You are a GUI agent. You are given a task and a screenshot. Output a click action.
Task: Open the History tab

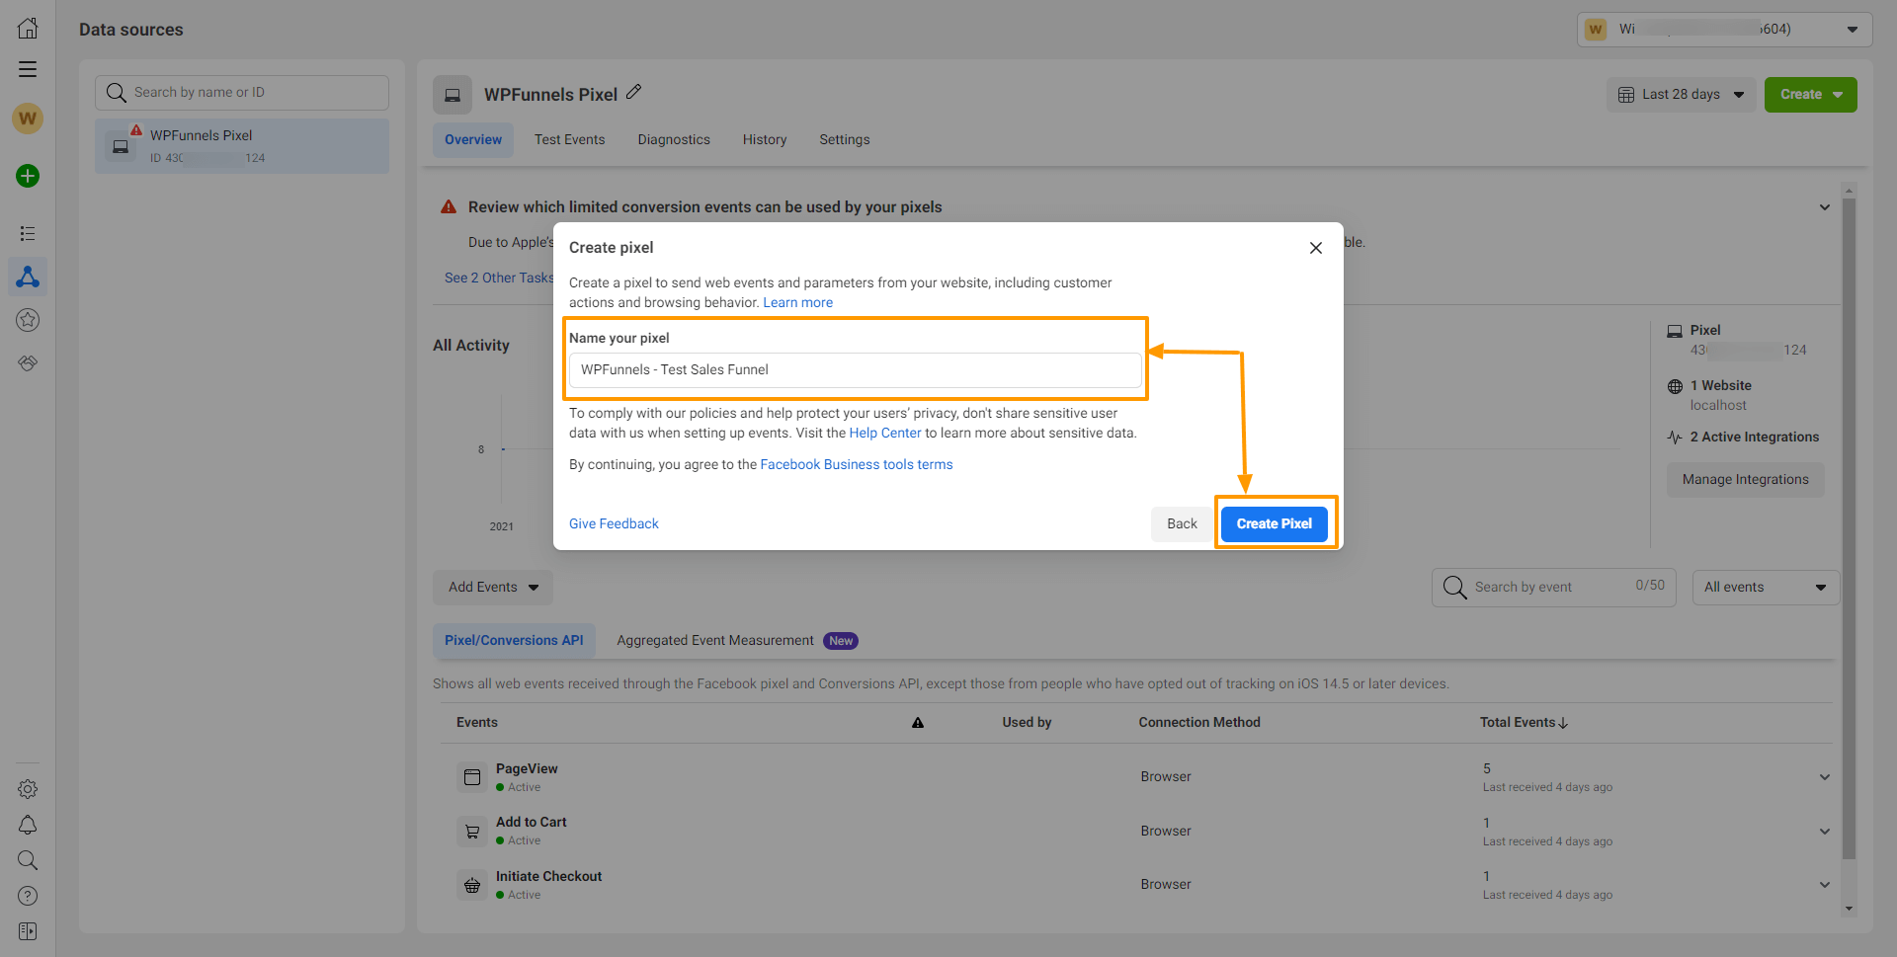[765, 140]
